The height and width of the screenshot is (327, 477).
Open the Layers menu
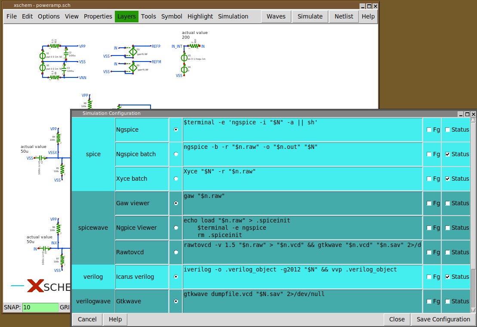[x=126, y=16]
